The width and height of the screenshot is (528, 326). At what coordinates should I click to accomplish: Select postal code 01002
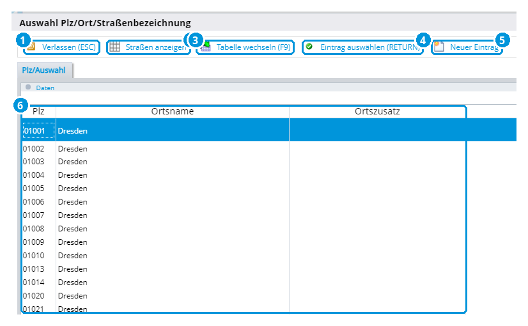point(34,149)
